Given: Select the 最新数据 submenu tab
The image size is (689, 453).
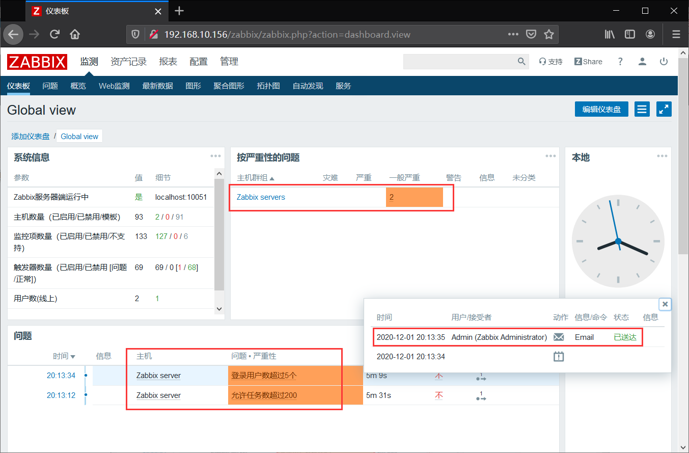Looking at the screenshot, I should coord(158,86).
